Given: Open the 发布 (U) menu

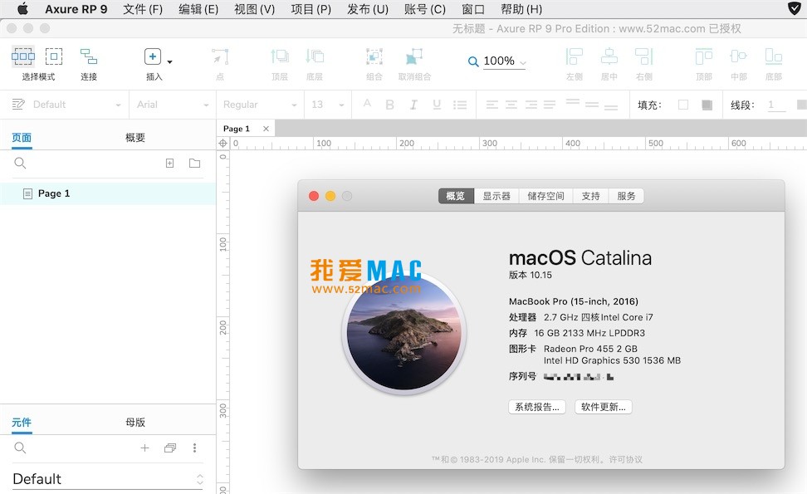Looking at the screenshot, I should pos(368,9).
